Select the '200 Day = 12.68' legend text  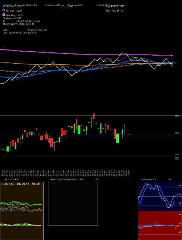coord(15,15)
